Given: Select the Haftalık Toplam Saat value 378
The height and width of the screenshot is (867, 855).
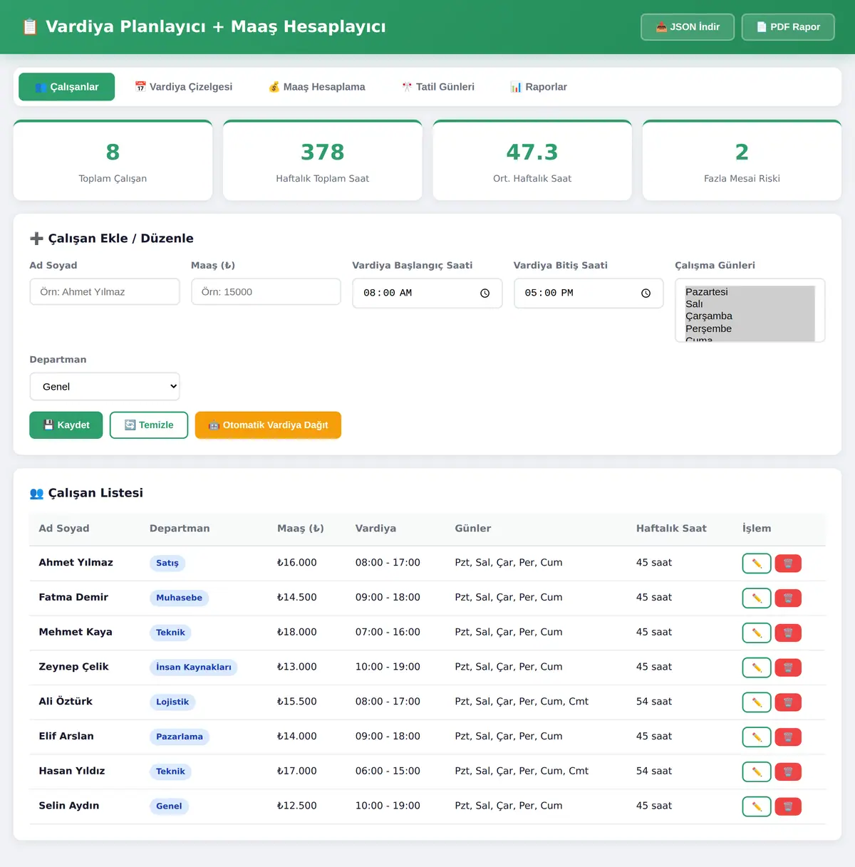Looking at the screenshot, I should tap(323, 152).
